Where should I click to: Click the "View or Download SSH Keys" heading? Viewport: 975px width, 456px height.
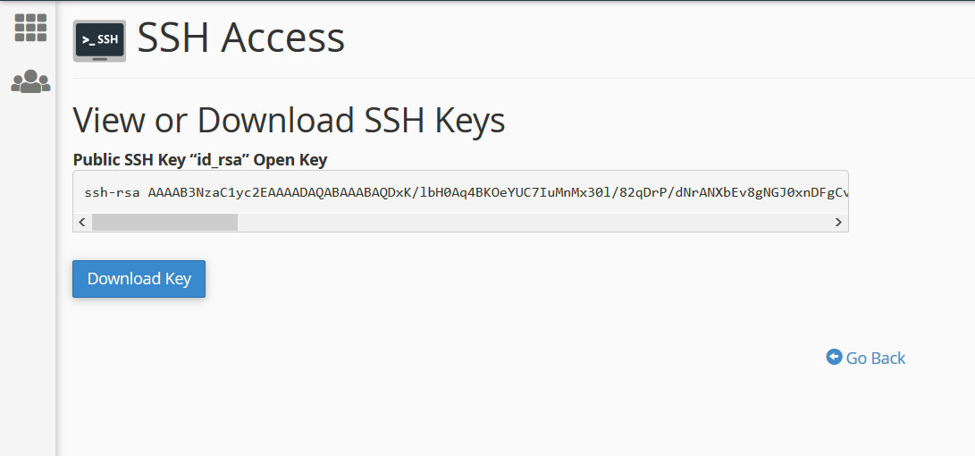click(290, 121)
